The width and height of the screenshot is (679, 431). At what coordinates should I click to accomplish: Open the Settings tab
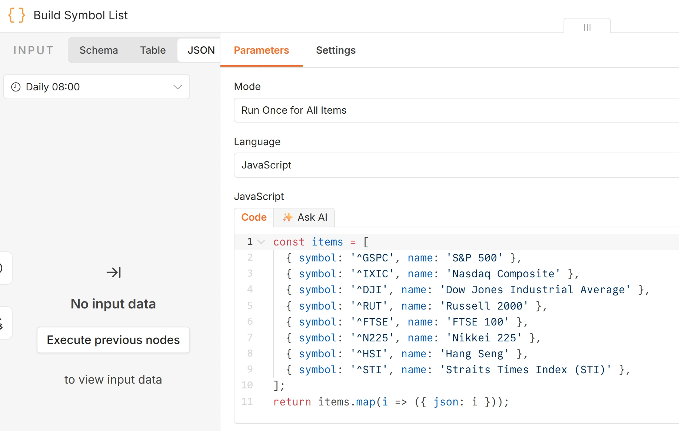coord(336,50)
